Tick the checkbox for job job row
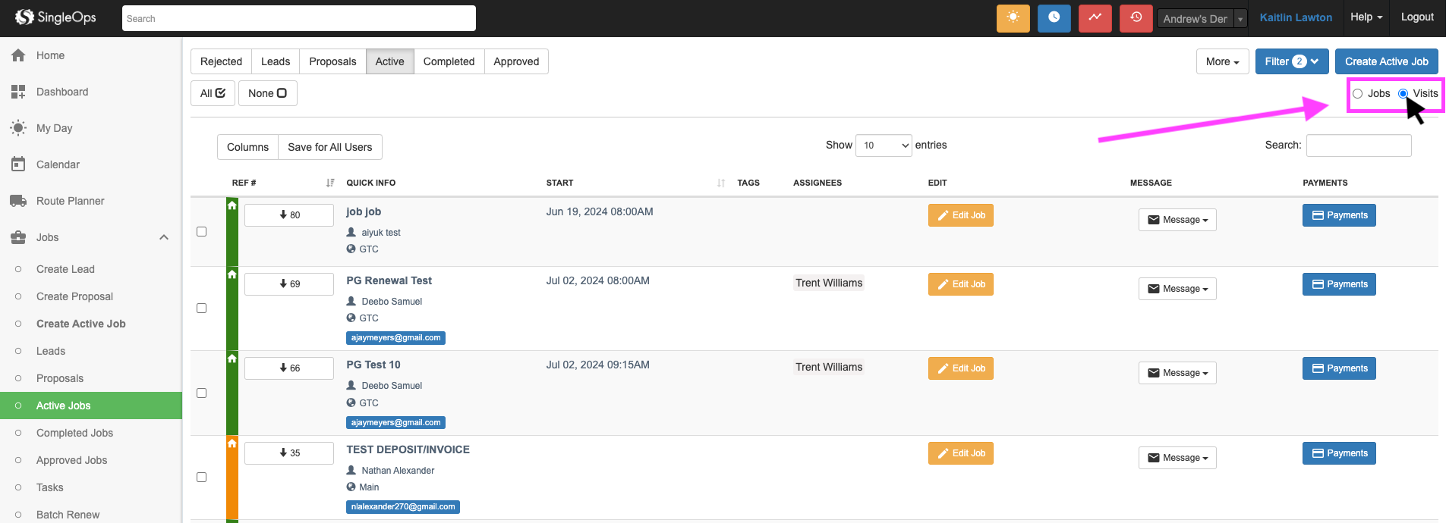Viewport: 1446px width, 523px height. [x=201, y=232]
